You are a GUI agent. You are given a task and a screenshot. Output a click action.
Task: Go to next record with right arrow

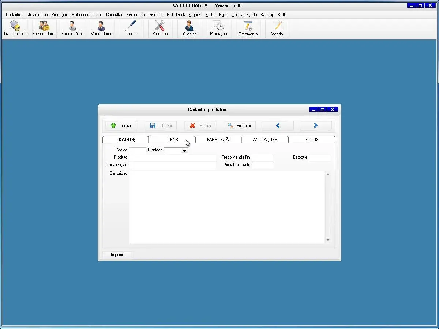pos(316,126)
